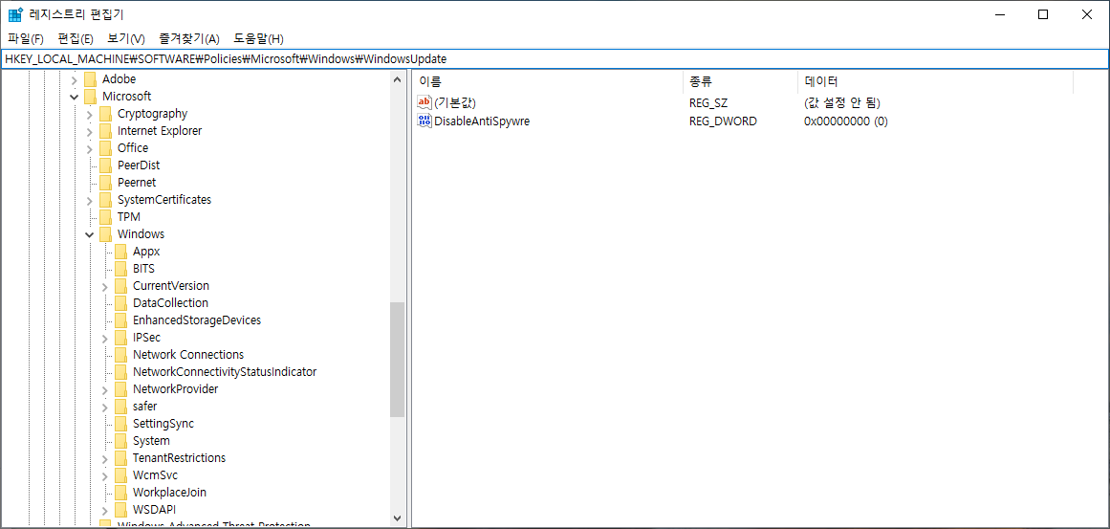1110x529 pixels.
Task: Select the NetworkProvider key
Action: pos(176,389)
